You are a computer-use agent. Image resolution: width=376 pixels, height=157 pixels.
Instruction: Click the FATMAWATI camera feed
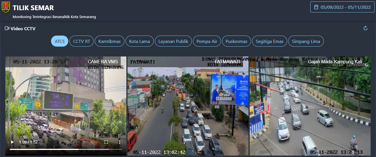pyautogui.click(x=188, y=106)
